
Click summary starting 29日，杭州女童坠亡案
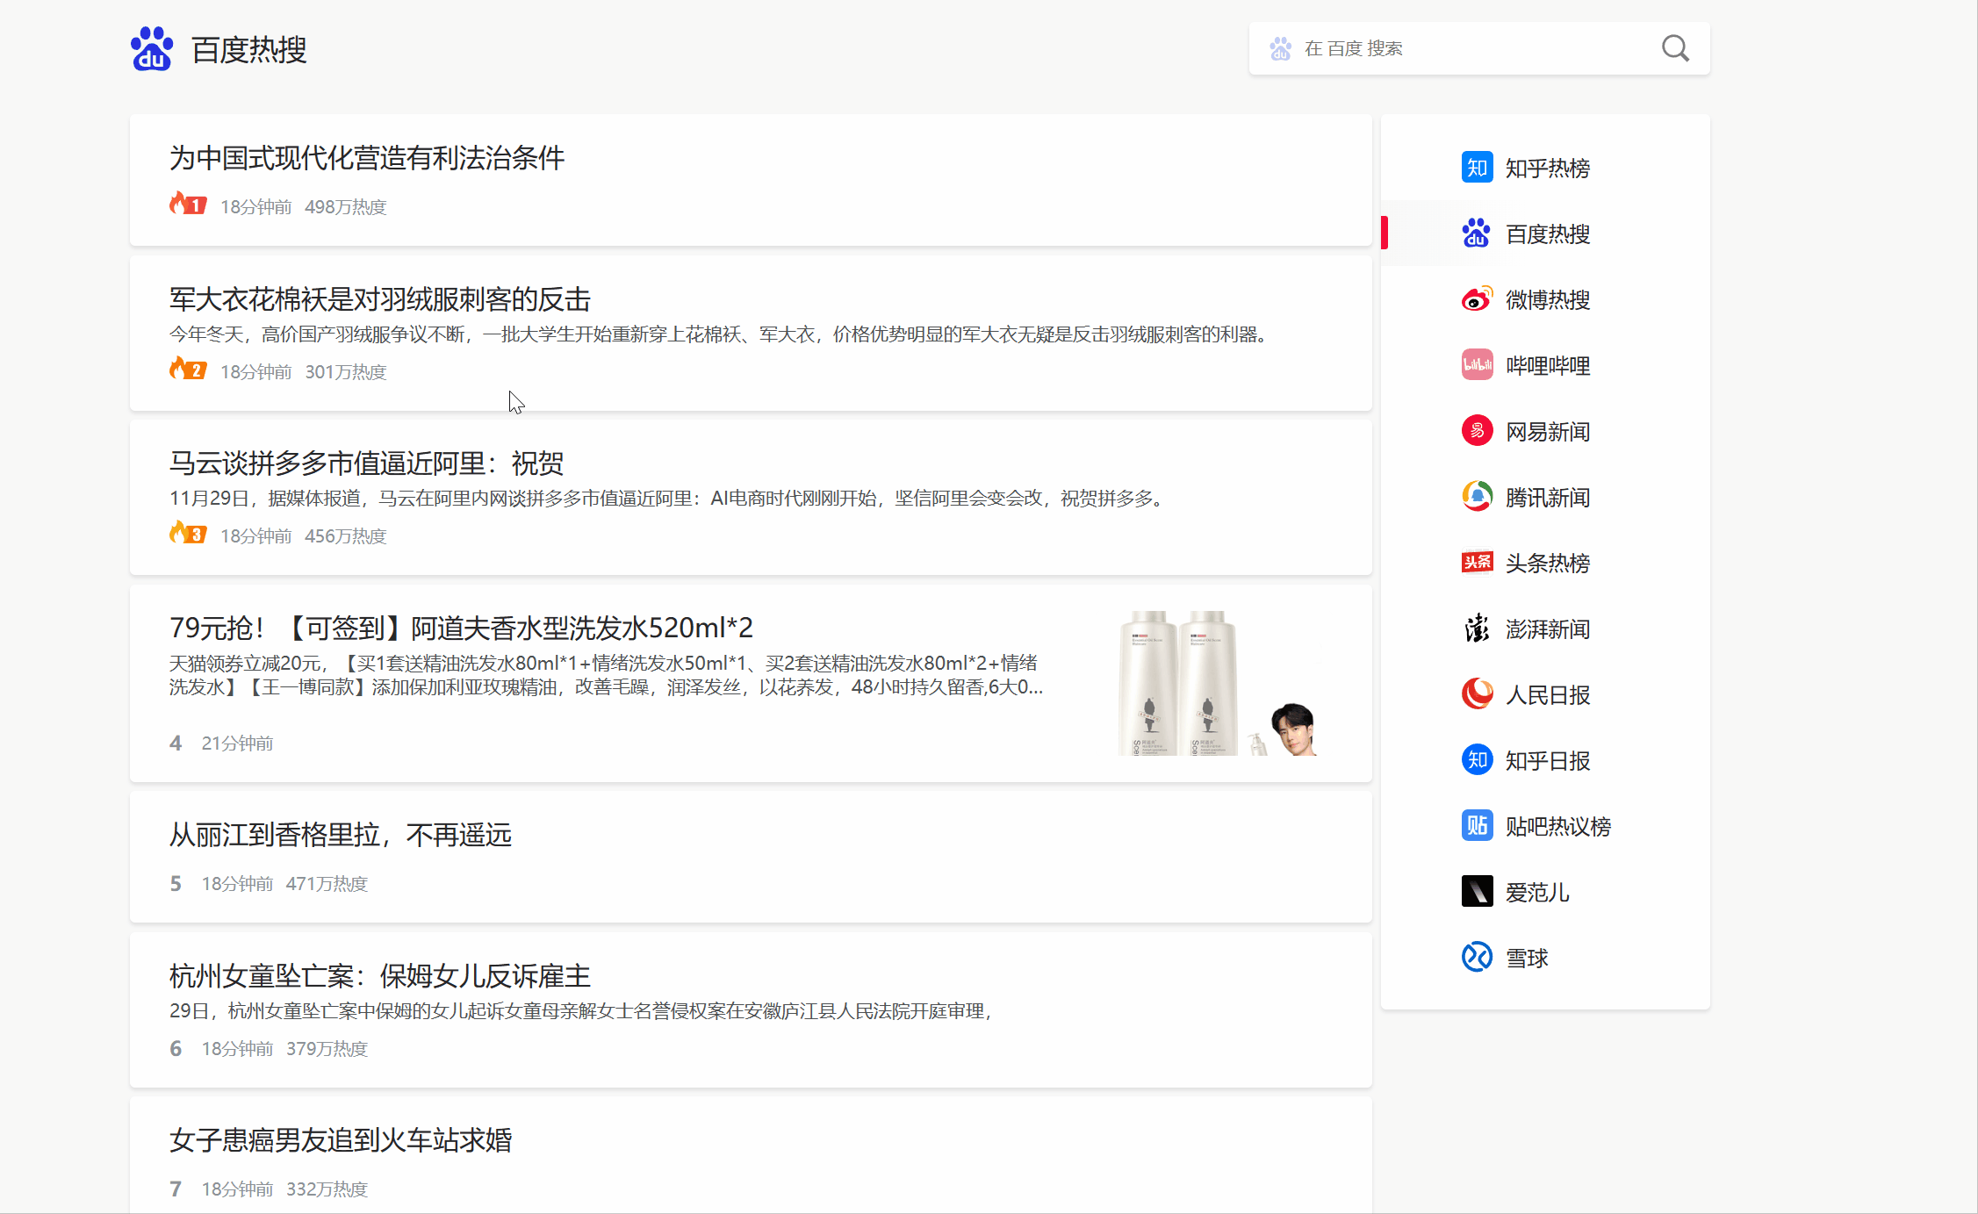click(582, 1011)
